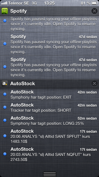
Task: Tap the Spotify section header title
Action: tap(18, 11)
